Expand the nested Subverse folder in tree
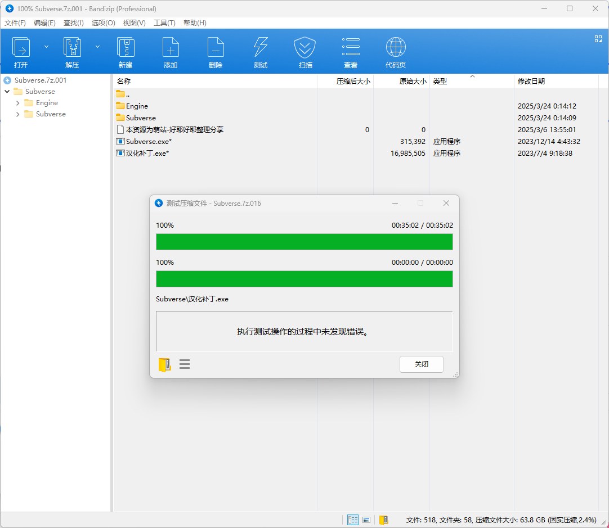The height and width of the screenshot is (528, 609). click(17, 114)
